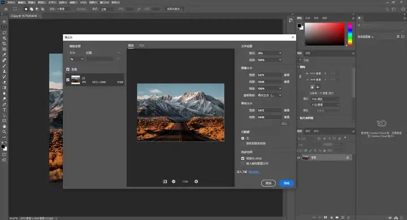
Task: Select the Eyedropper tool
Action: point(4,55)
